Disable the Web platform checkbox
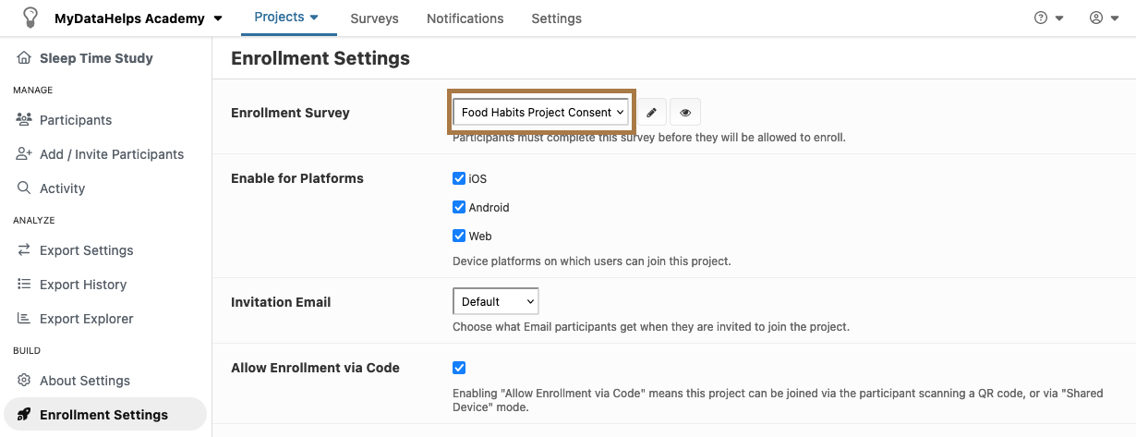 459,236
